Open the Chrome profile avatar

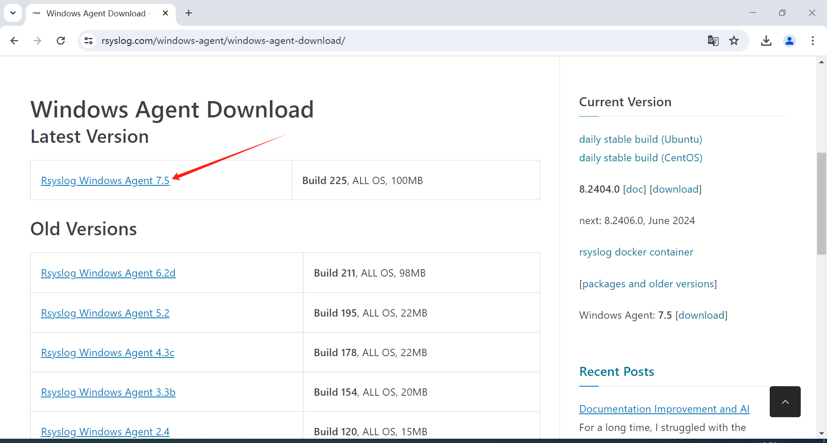tap(789, 40)
